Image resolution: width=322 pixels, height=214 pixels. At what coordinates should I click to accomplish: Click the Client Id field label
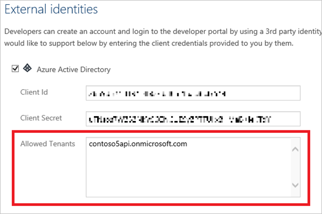click(x=34, y=92)
